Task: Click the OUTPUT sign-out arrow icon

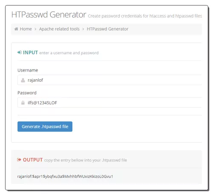Action: 19,160
